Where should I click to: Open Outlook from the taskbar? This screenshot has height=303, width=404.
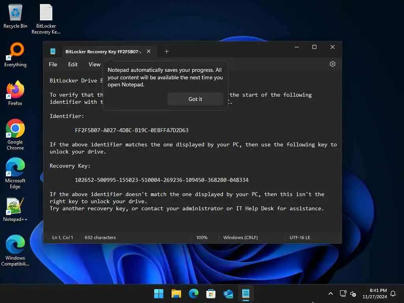tap(228, 294)
